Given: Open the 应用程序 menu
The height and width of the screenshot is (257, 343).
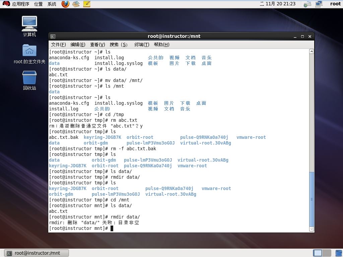Looking at the screenshot, I should pos(20,4).
